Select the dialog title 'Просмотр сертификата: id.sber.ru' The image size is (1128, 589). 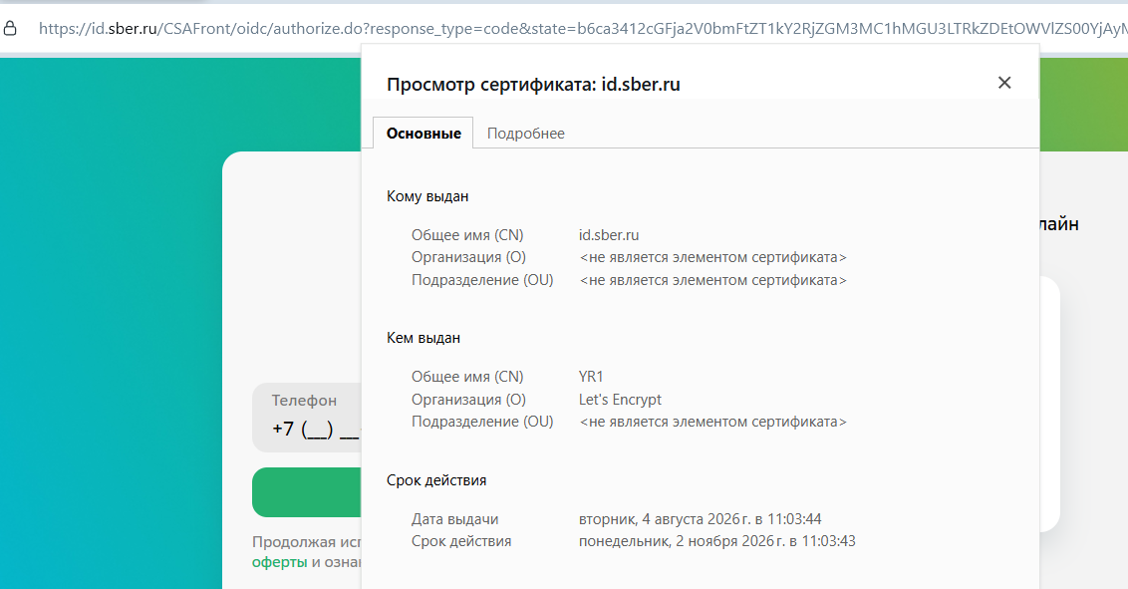point(533,84)
